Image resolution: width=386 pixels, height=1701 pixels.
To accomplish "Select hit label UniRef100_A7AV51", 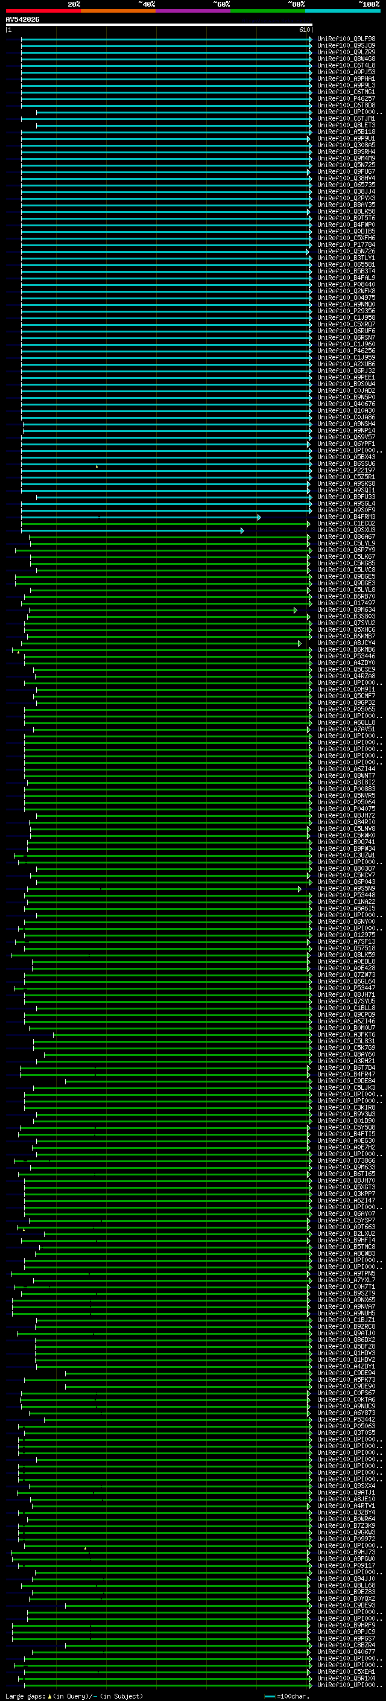I will pyautogui.click(x=346, y=730).
